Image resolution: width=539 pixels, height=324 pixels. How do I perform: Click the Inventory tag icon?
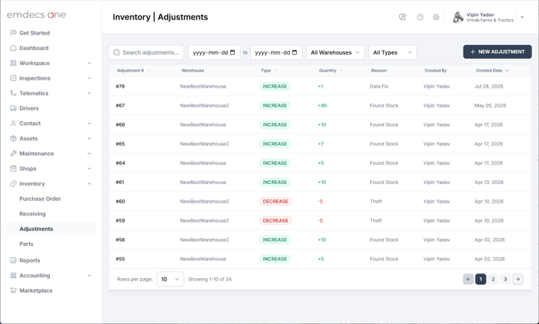(13, 183)
